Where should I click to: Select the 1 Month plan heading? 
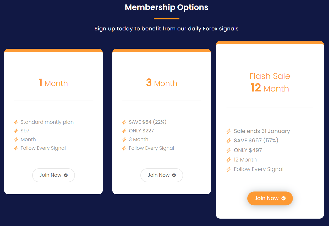(x=53, y=83)
